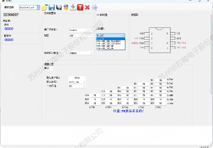The image size is (213, 148).
Task: Open the default code type dropdown
Action: 77,82
